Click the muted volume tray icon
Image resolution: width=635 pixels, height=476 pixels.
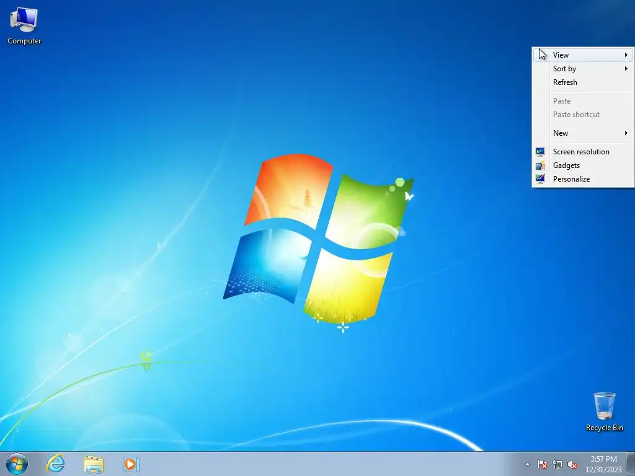coord(572,464)
